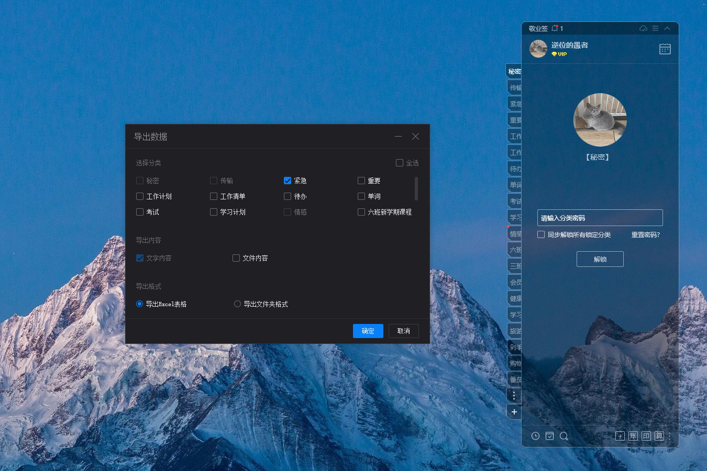This screenshot has width=707, height=471.
Task: Focus the 请输入分类密码 password field
Action: coord(600,218)
